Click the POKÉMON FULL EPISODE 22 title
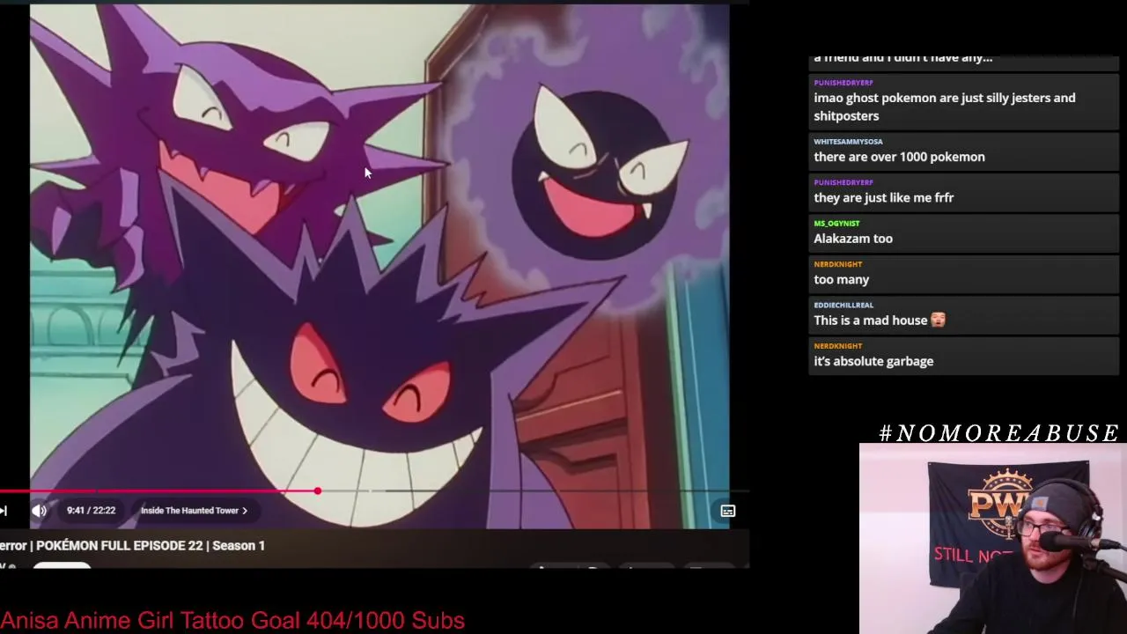 point(132,546)
